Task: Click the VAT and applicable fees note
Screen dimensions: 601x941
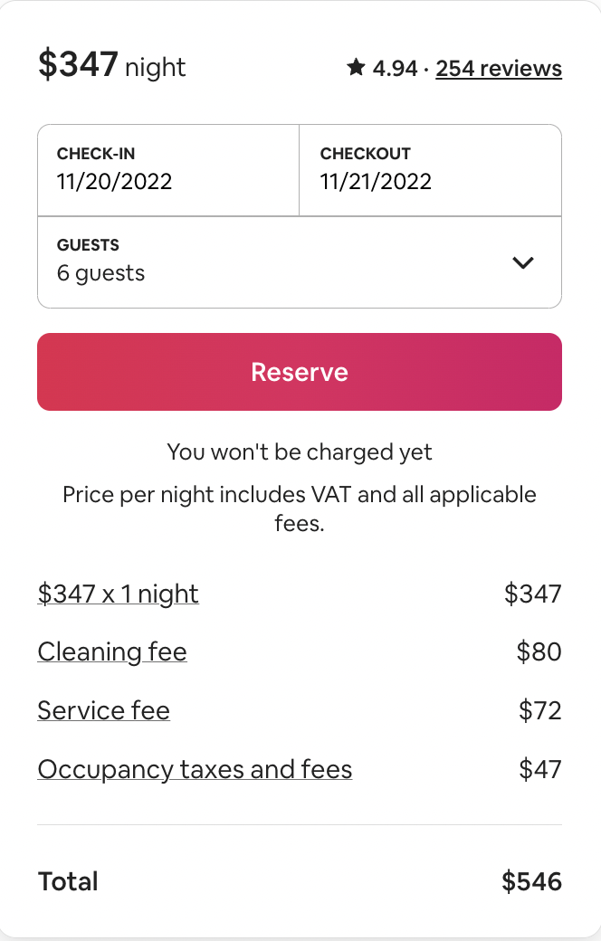Action: [300, 509]
